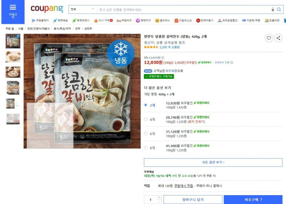
Task: Open Coupang Play from top navigation
Action: tap(40, 21)
